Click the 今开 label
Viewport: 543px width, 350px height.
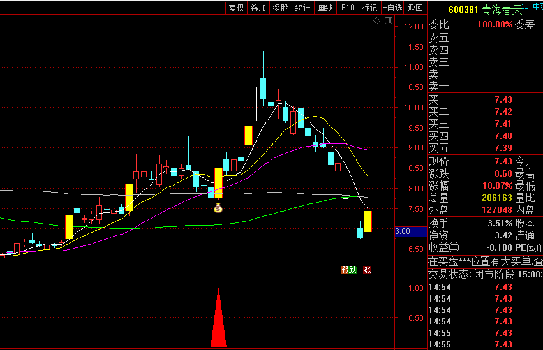pos(524,161)
